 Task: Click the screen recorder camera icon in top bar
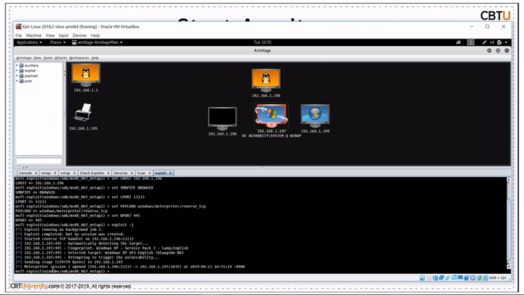[x=458, y=42]
